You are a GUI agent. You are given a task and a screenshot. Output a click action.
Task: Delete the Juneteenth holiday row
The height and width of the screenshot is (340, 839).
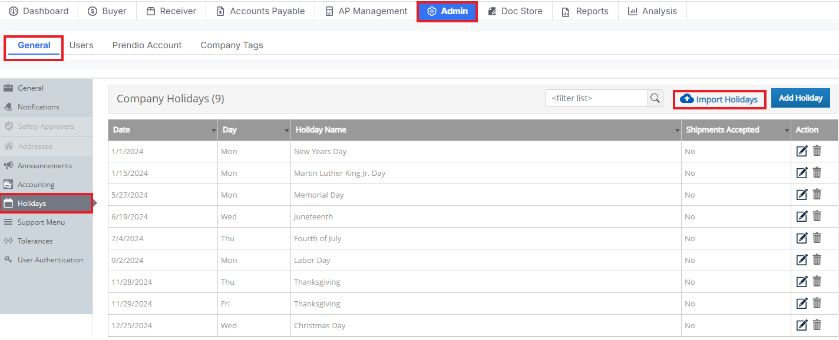pyautogui.click(x=817, y=216)
